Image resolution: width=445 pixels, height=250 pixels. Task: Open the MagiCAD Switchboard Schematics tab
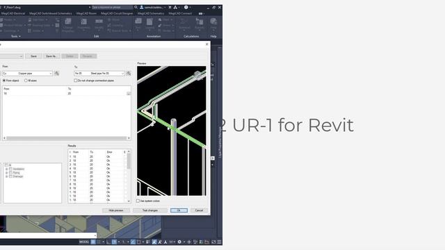(51, 13)
